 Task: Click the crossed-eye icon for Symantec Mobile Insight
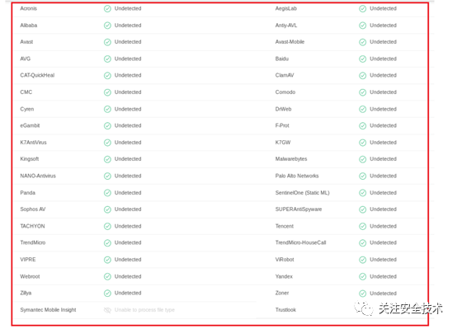pyautogui.click(x=107, y=310)
